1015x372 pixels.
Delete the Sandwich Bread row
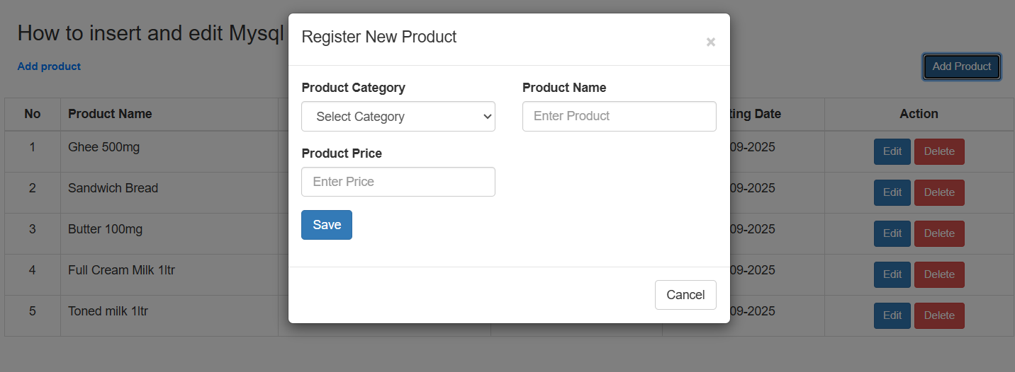pos(939,192)
